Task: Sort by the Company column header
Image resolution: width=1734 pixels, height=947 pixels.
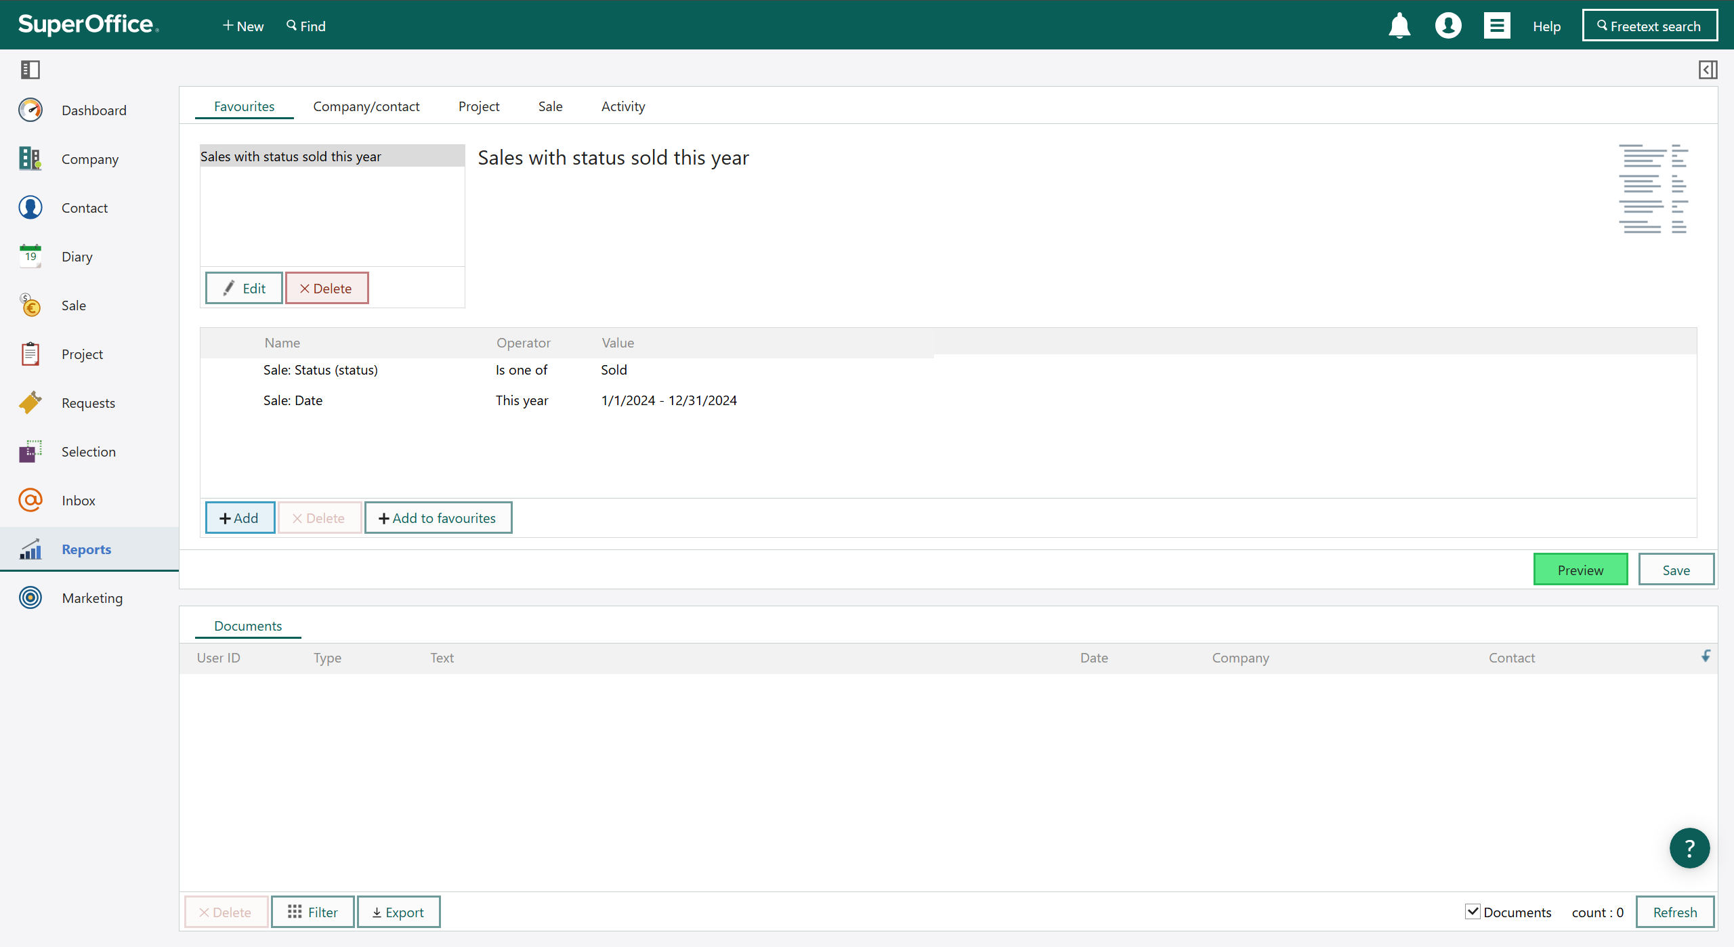Action: coord(1241,658)
